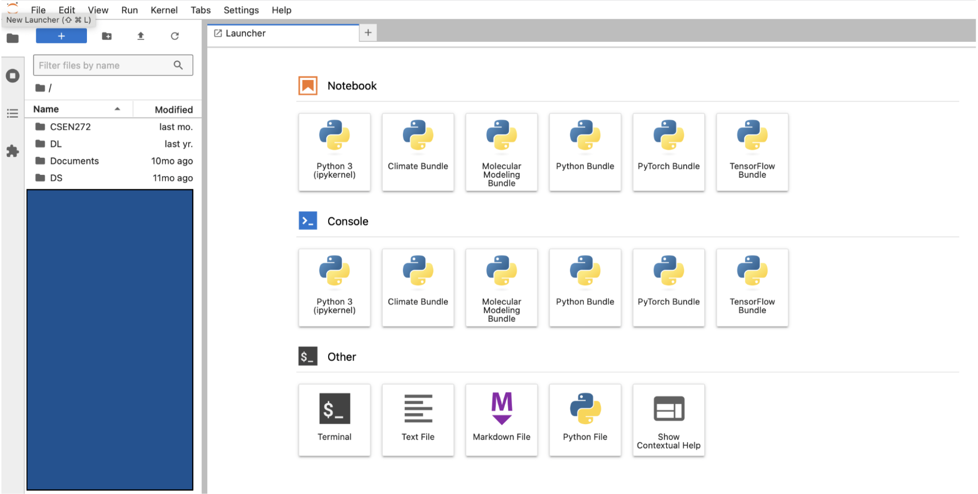The height and width of the screenshot is (494, 978).
Task: Create a new Markdown File
Action: point(502,420)
